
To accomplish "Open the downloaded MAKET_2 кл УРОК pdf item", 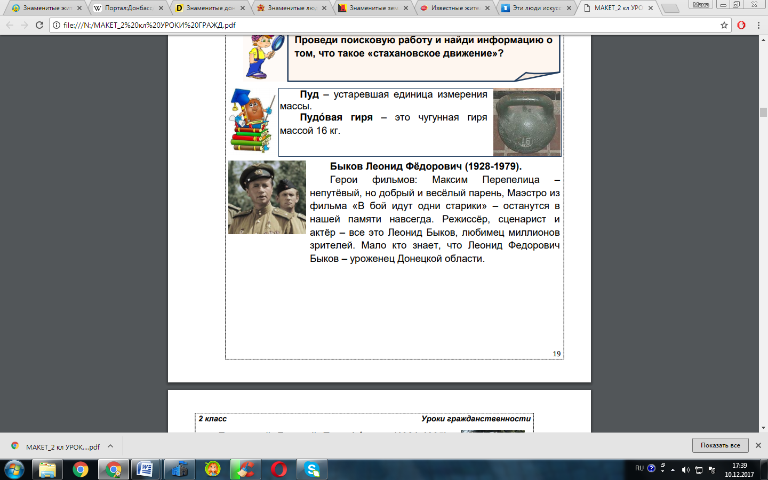I will (x=55, y=447).
